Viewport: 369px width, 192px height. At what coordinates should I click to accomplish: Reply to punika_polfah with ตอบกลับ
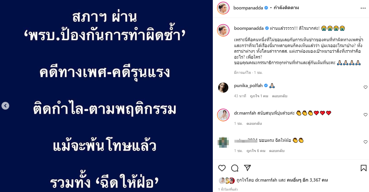tap(280, 96)
